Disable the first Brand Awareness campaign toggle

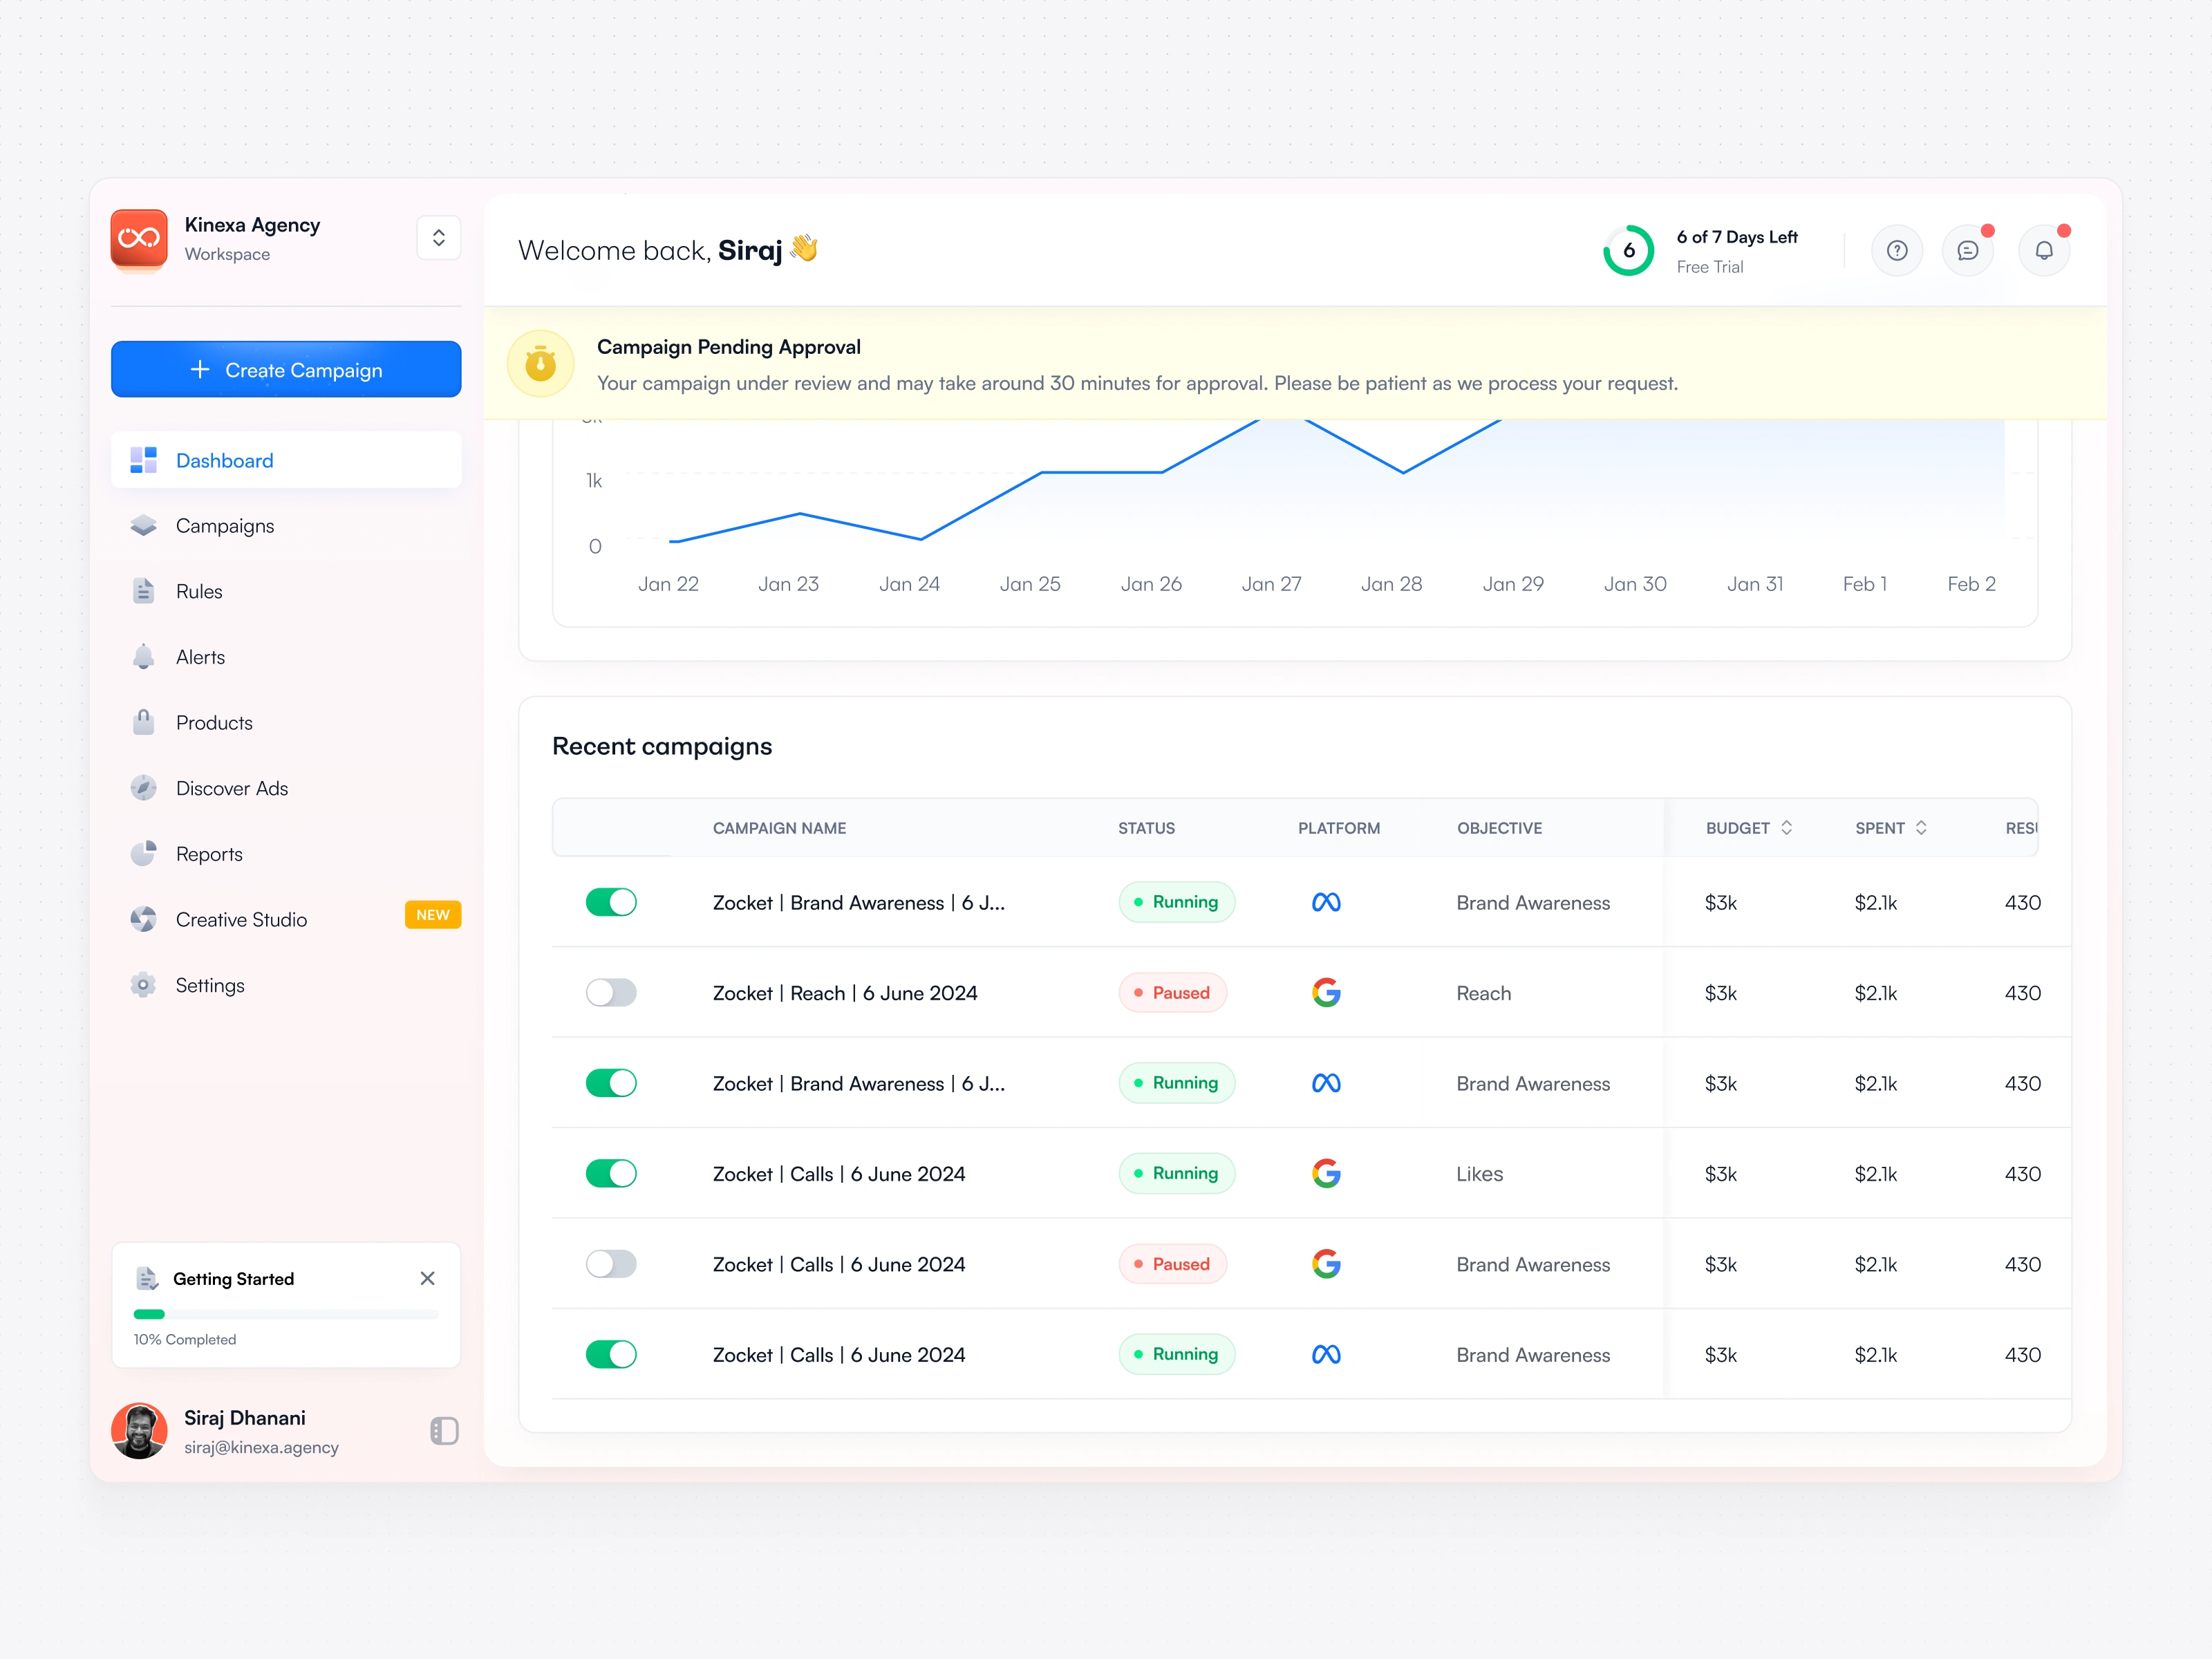click(x=611, y=902)
